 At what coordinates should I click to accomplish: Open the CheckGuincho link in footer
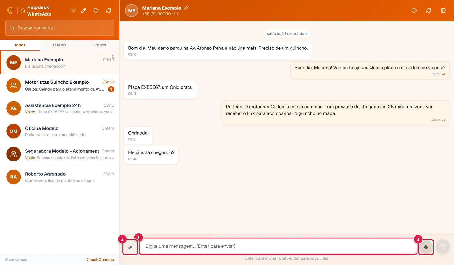(100, 260)
